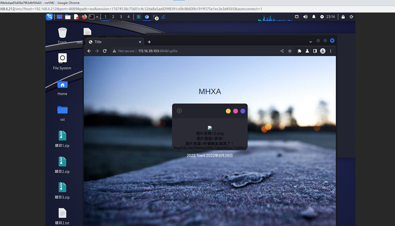Click the 图片名称=2.png line
The image size is (395, 226).
click(210, 133)
